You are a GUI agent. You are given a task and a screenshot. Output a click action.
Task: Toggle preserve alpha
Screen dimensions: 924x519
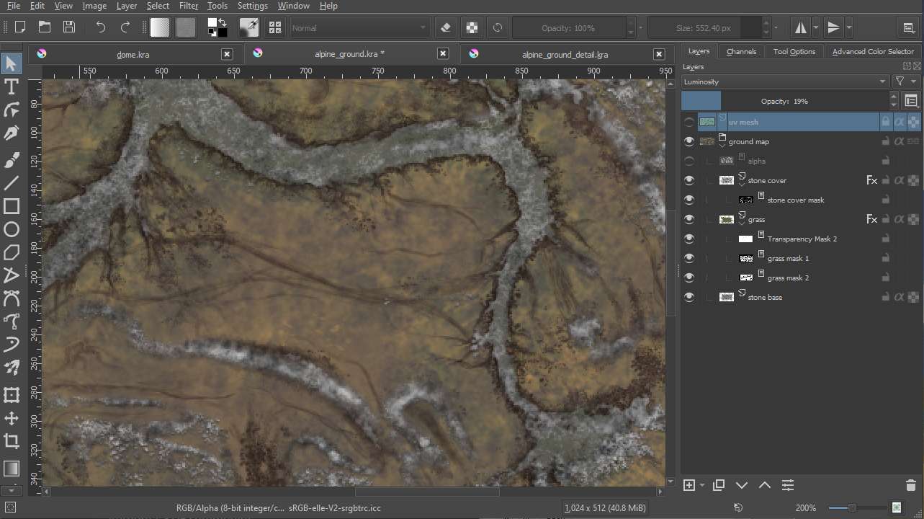472,27
